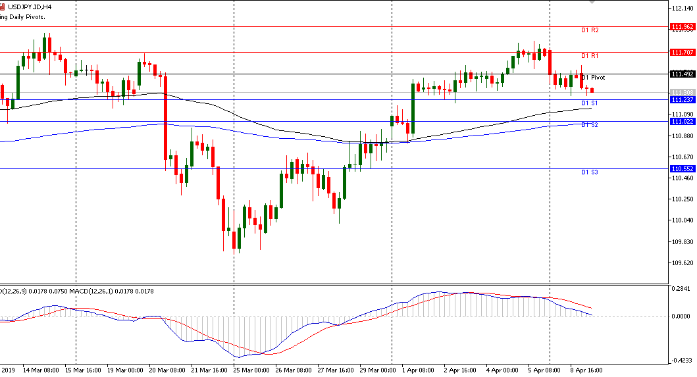The width and height of the screenshot is (697, 377).
Task: Click the red 111.707 price tag
Action: point(682,52)
